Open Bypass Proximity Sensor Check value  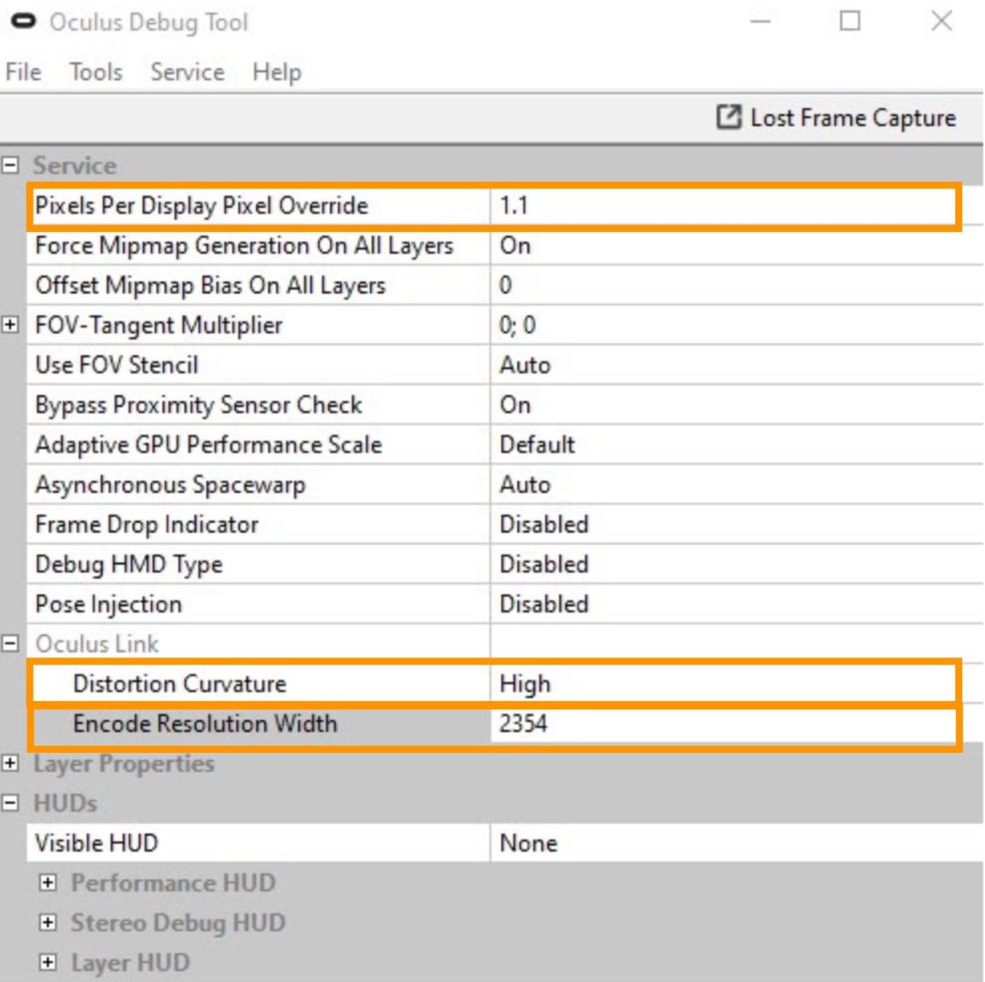737,405
